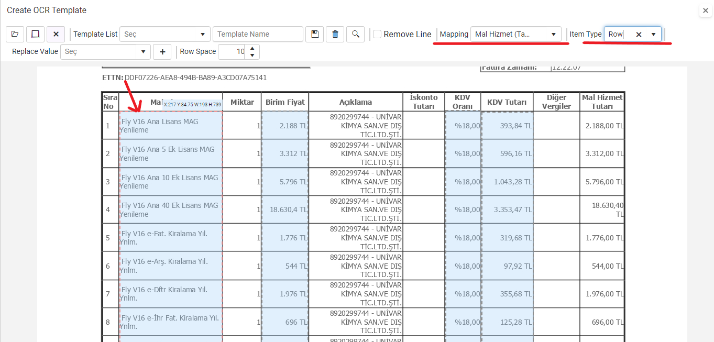Viewport: 714px width, 342px height.
Task: Click total 2.188,00 TL
Action: point(605,126)
